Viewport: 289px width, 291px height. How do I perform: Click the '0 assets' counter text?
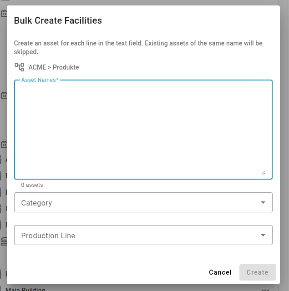[x=32, y=185]
